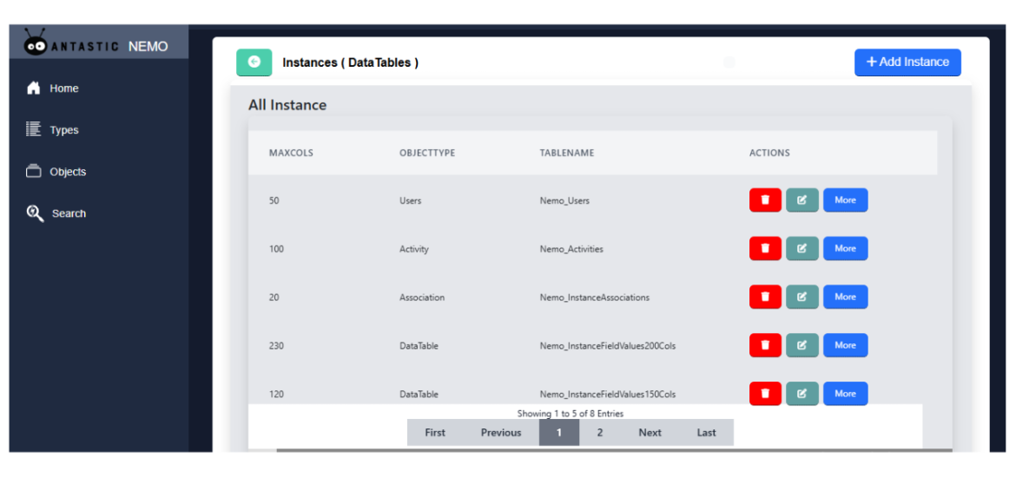The image size is (1016, 477).
Task: Edit the Nemo_InstanceFieldValues150Cols entry
Action: (802, 394)
